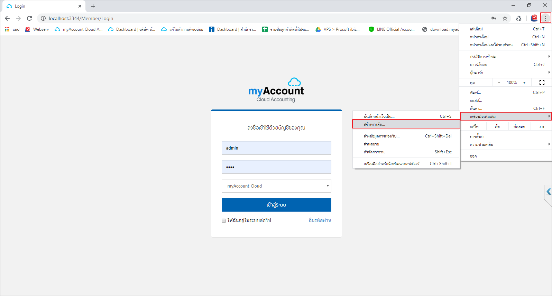Toggle fullscreen from the zoom row
This screenshot has width=552, height=296.
(542, 83)
